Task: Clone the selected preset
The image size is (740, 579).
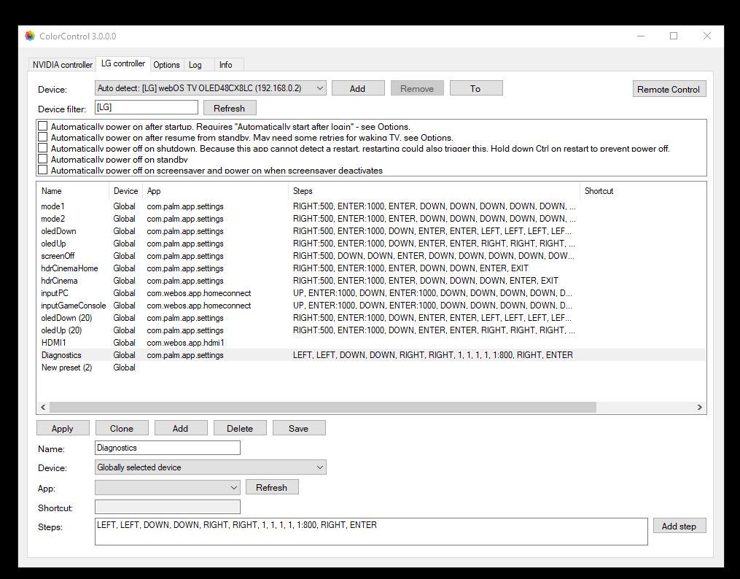Action: click(122, 428)
